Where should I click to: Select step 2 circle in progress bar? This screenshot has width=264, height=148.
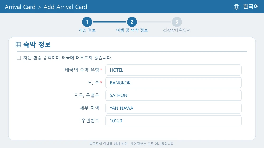coord(132,22)
